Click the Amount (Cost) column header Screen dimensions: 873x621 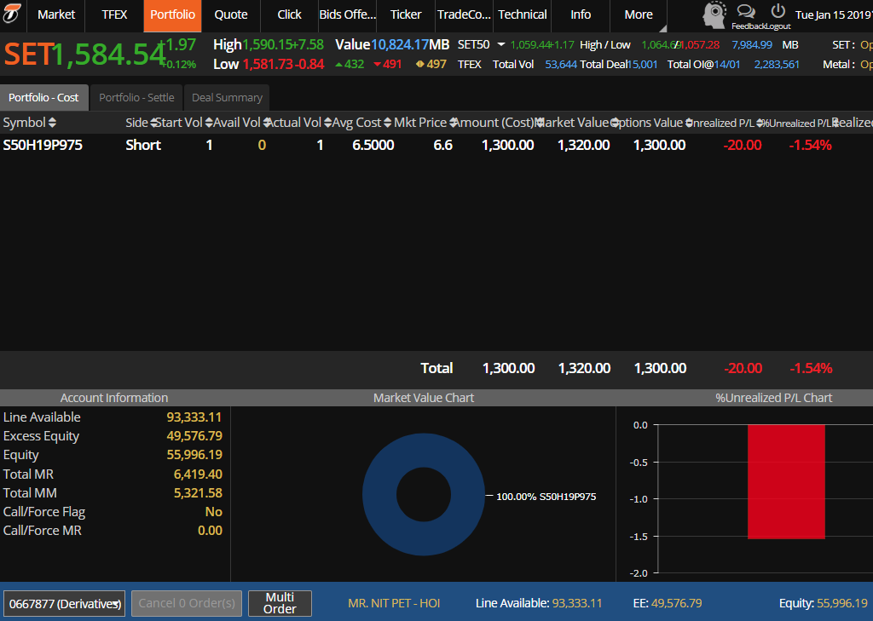(x=494, y=123)
